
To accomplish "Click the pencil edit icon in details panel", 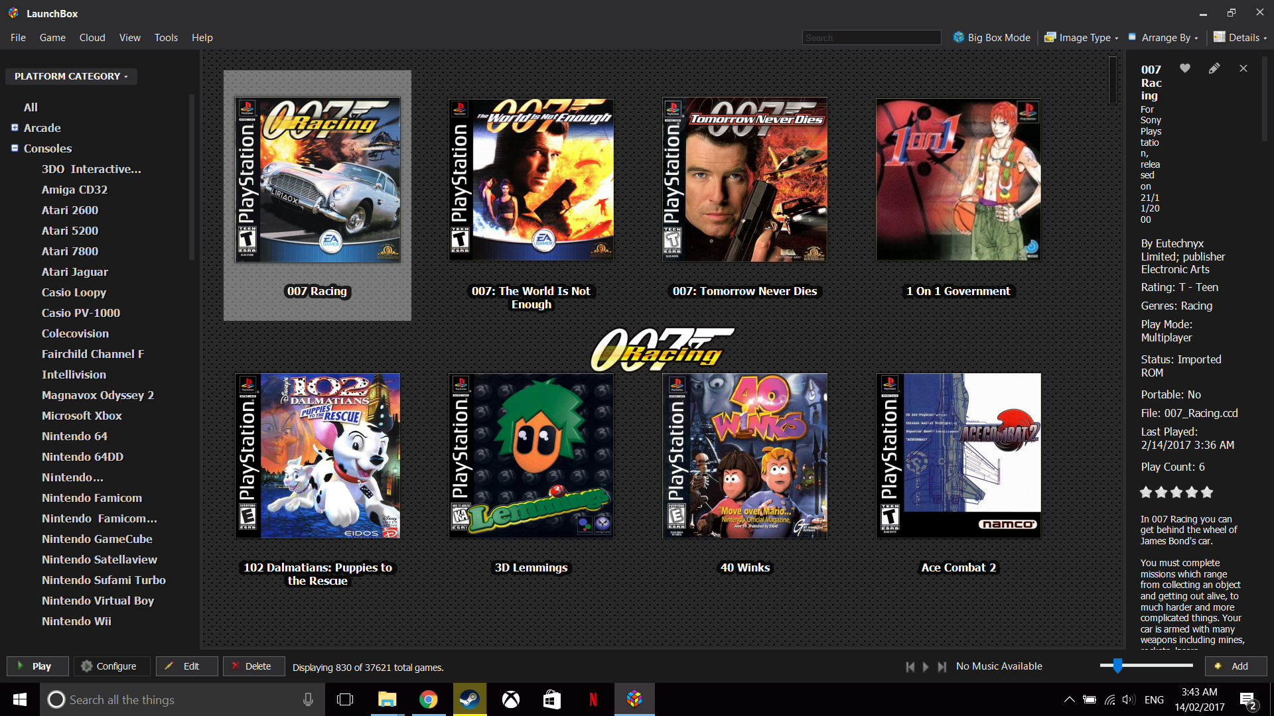I will tap(1214, 68).
